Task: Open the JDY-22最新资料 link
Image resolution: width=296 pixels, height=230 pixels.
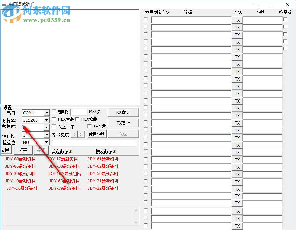Action: (103, 188)
